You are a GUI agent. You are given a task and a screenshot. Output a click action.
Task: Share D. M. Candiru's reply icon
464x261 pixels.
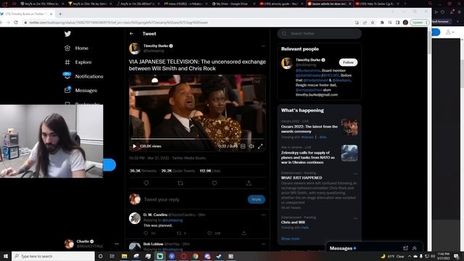point(244,233)
